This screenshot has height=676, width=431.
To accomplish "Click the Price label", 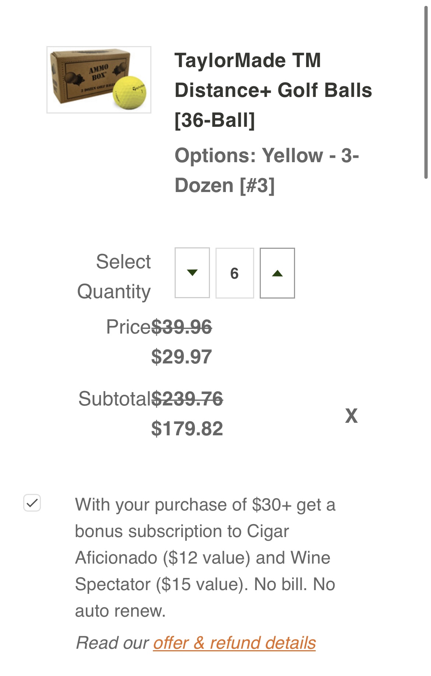I will [128, 327].
